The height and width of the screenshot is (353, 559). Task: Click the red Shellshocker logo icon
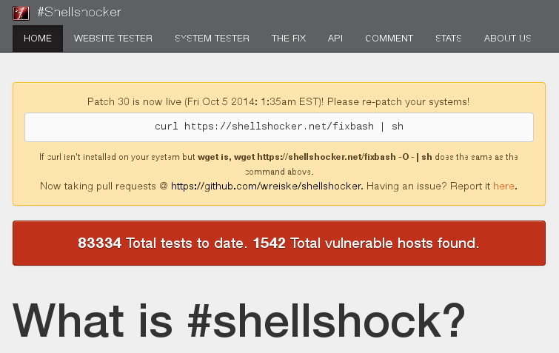coord(21,13)
